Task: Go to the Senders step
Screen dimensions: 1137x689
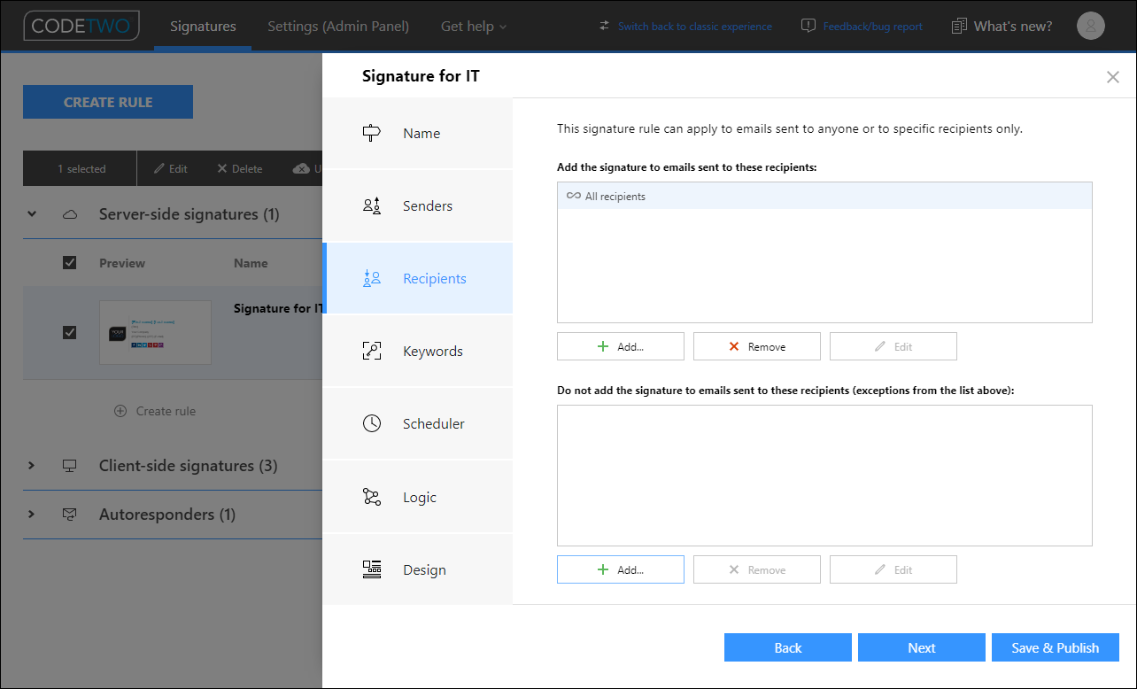Action: click(x=418, y=205)
